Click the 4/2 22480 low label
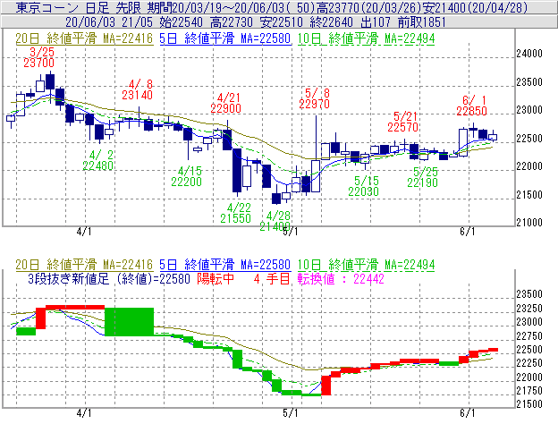This screenshot has width=558, height=424. 97,160
